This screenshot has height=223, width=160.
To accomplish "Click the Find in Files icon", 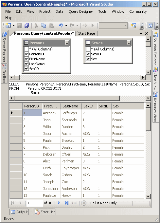I will pyautogui.click(x=133, y=26).
